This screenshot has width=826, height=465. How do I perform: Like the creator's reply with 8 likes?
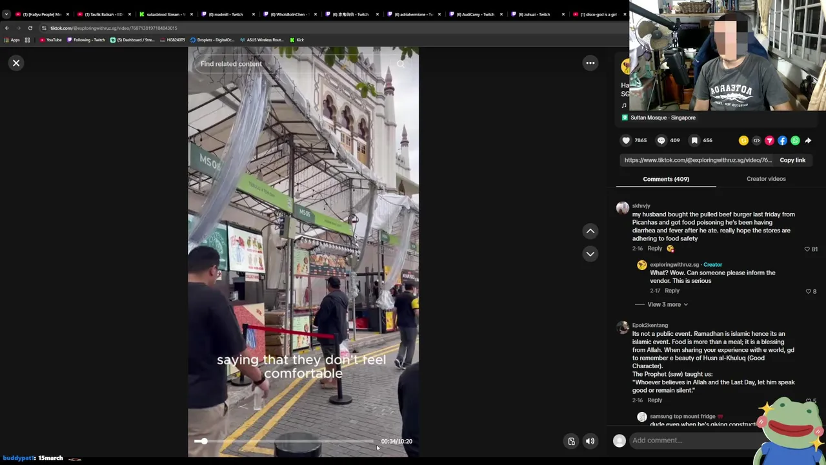pos(808,291)
